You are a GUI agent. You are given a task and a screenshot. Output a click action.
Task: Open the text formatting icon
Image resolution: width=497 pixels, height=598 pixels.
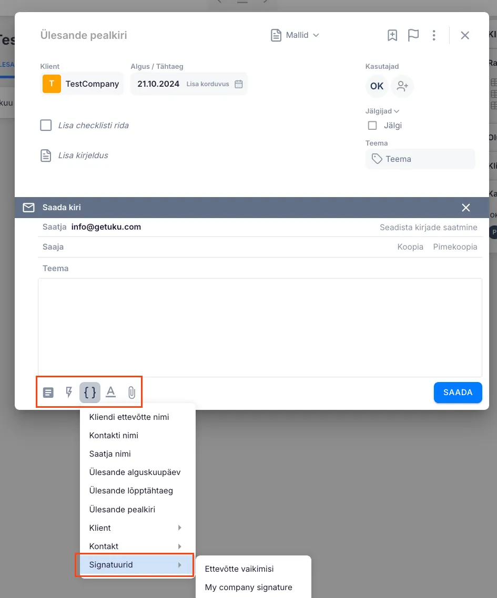click(x=110, y=393)
